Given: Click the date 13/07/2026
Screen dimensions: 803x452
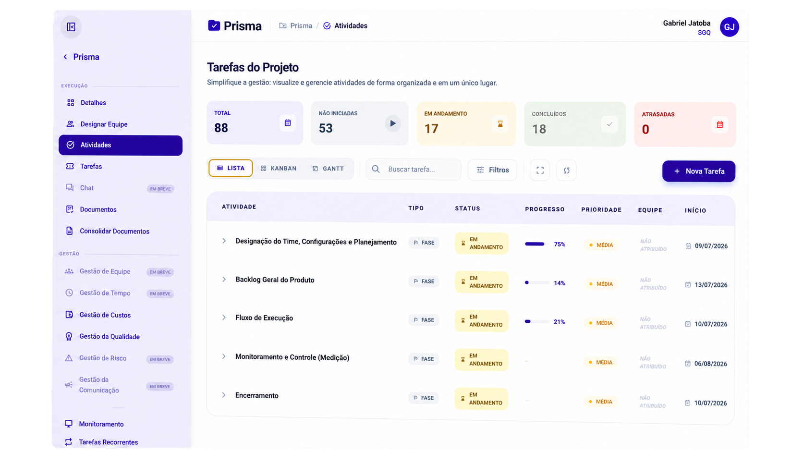Looking at the screenshot, I should 711,285.
